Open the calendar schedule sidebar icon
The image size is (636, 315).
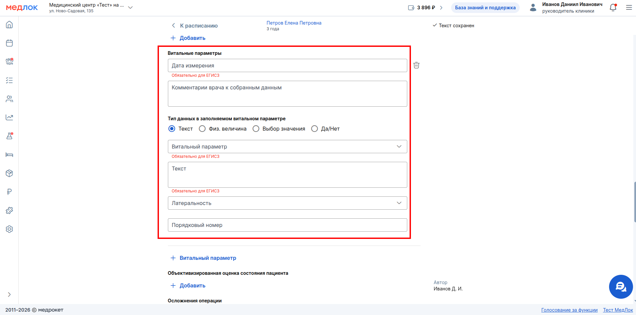tap(9, 43)
